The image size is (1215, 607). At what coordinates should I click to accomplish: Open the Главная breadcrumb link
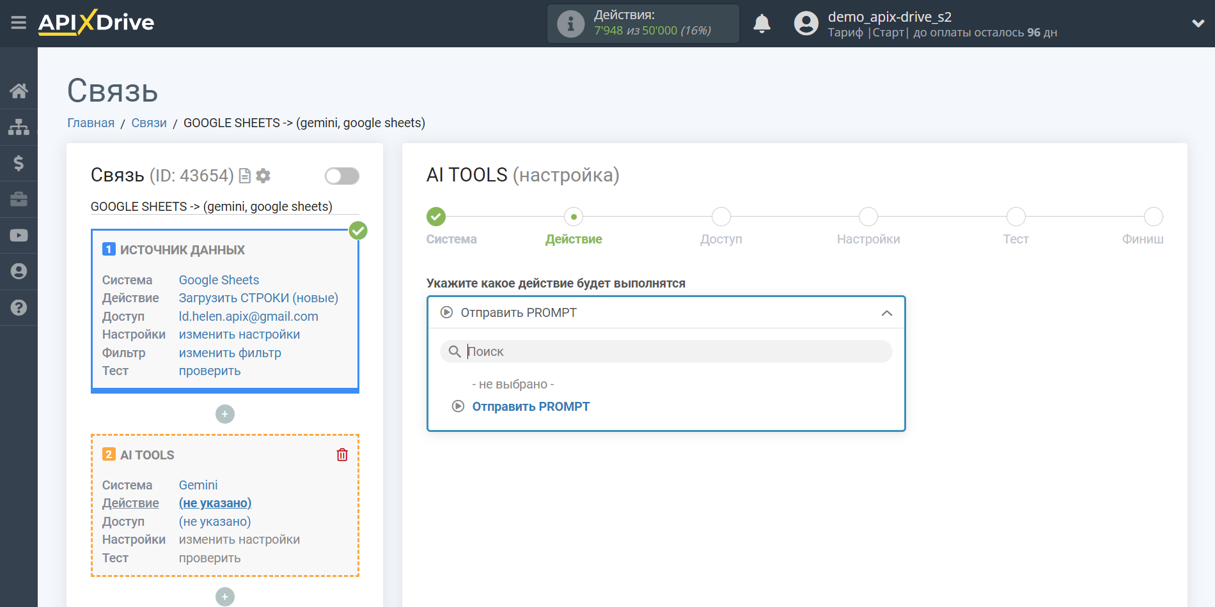[91, 123]
